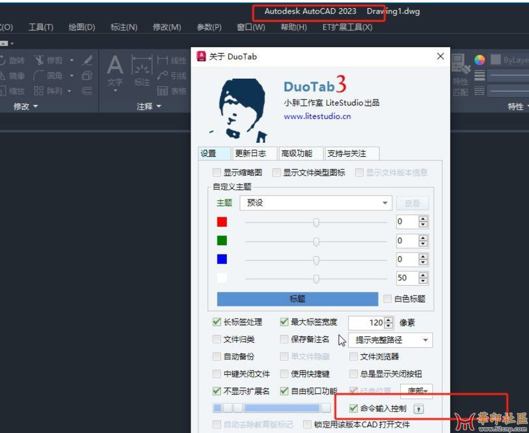Select the Array (阵列) tool
The width and height of the screenshot is (529, 433).
click(x=48, y=91)
